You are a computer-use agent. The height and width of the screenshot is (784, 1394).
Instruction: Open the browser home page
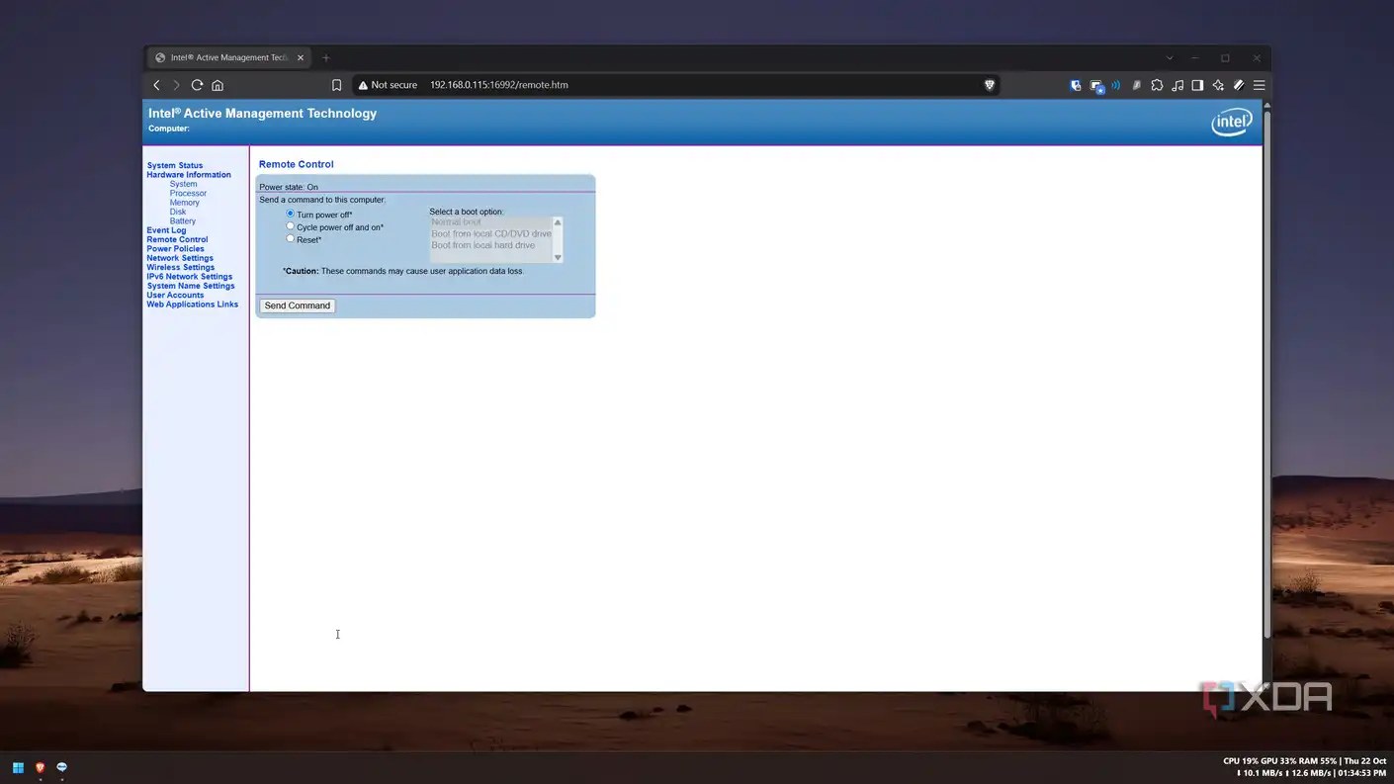pyautogui.click(x=218, y=85)
